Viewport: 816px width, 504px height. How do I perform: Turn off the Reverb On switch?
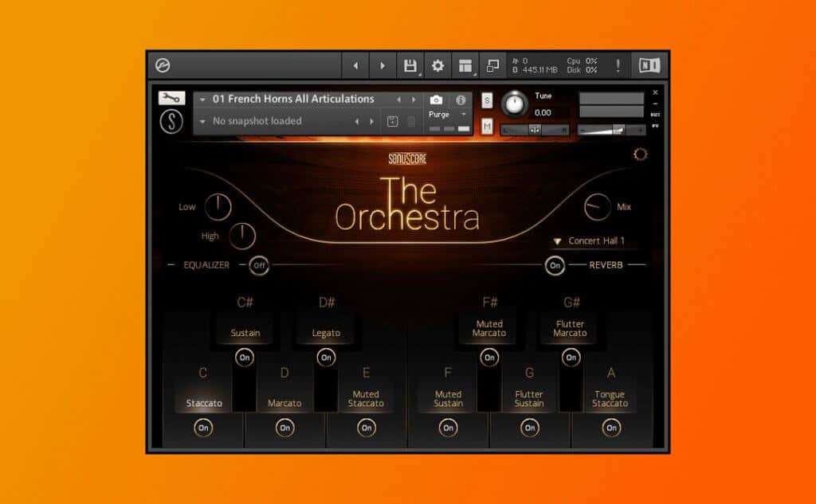[x=555, y=265]
